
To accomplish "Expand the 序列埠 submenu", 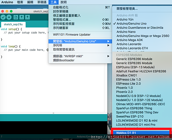I will (x=80, y=45).
